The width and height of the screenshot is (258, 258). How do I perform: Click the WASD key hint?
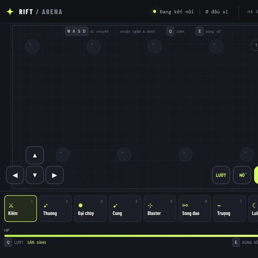click(x=77, y=31)
